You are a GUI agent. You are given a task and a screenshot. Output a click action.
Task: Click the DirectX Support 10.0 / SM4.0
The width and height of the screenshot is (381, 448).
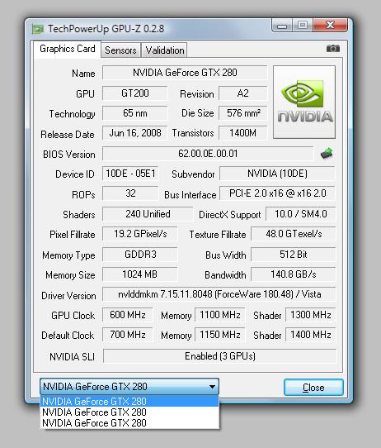pyautogui.click(x=301, y=214)
